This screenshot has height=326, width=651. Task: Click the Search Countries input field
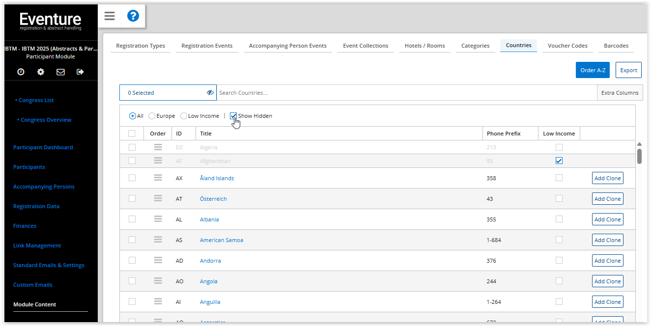click(x=406, y=93)
